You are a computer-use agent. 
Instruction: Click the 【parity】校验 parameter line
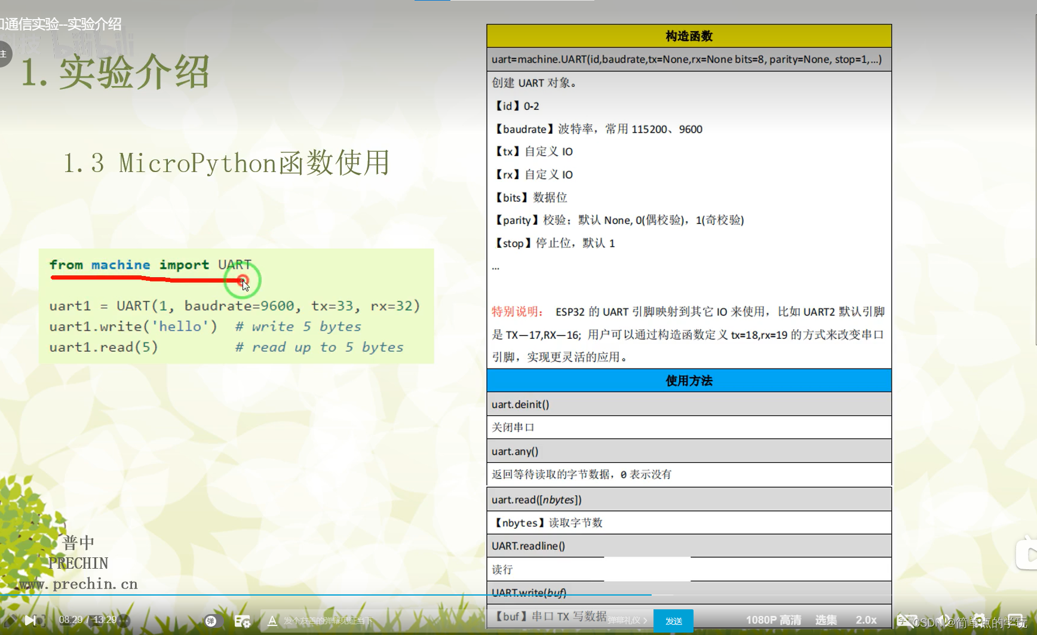tap(618, 220)
